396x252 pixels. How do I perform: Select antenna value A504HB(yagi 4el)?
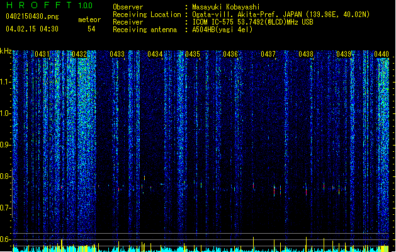pyautogui.click(x=222, y=30)
